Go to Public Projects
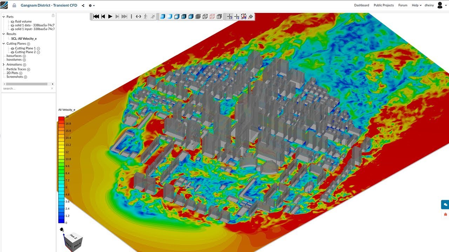The width and height of the screenshot is (449, 252). (384, 5)
